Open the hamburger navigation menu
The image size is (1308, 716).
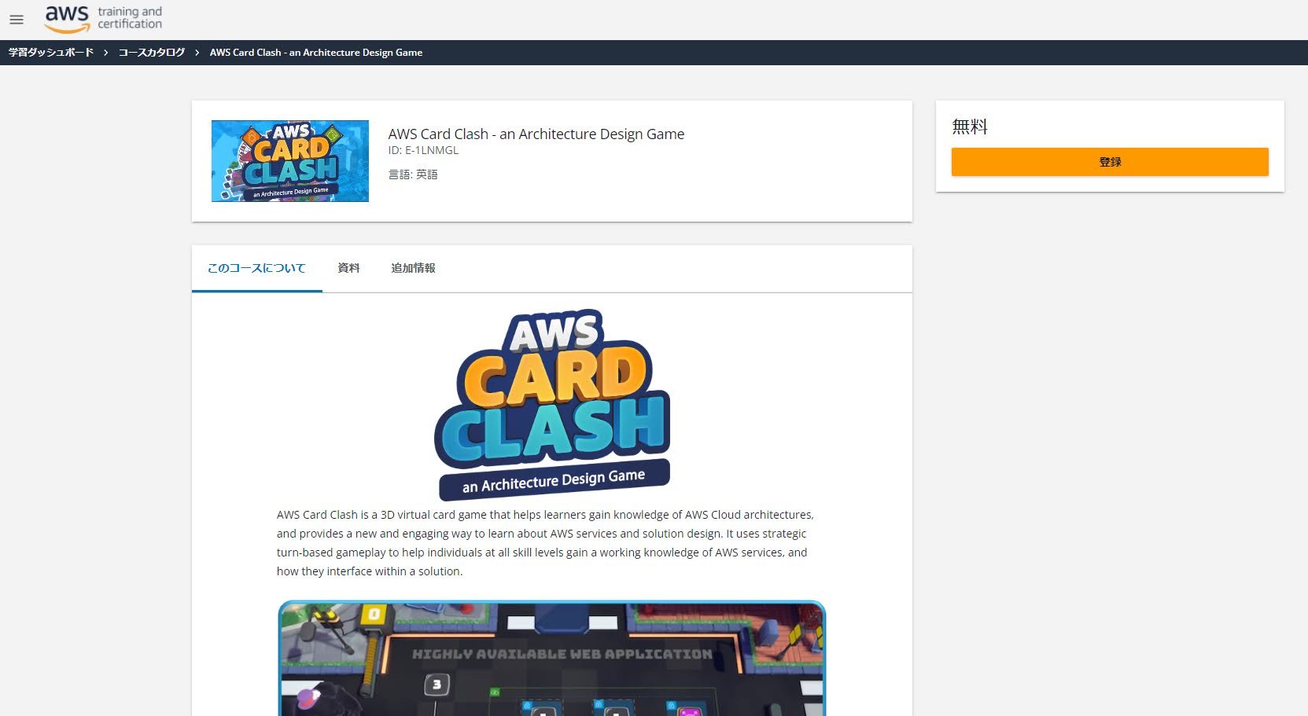pyautogui.click(x=16, y=20)
